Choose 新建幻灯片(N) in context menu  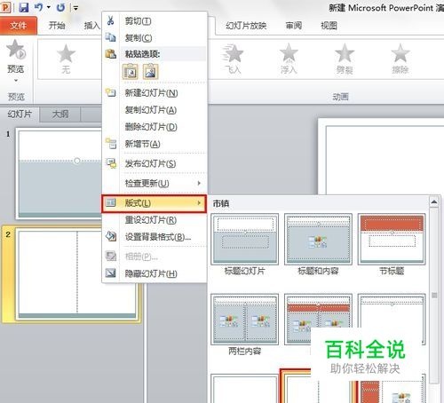(154, 93)
